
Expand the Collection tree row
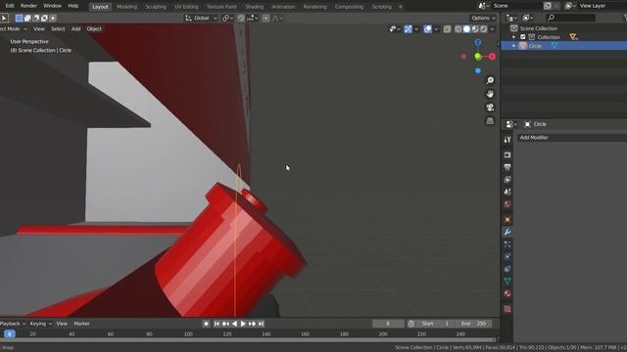click(513, 37)
